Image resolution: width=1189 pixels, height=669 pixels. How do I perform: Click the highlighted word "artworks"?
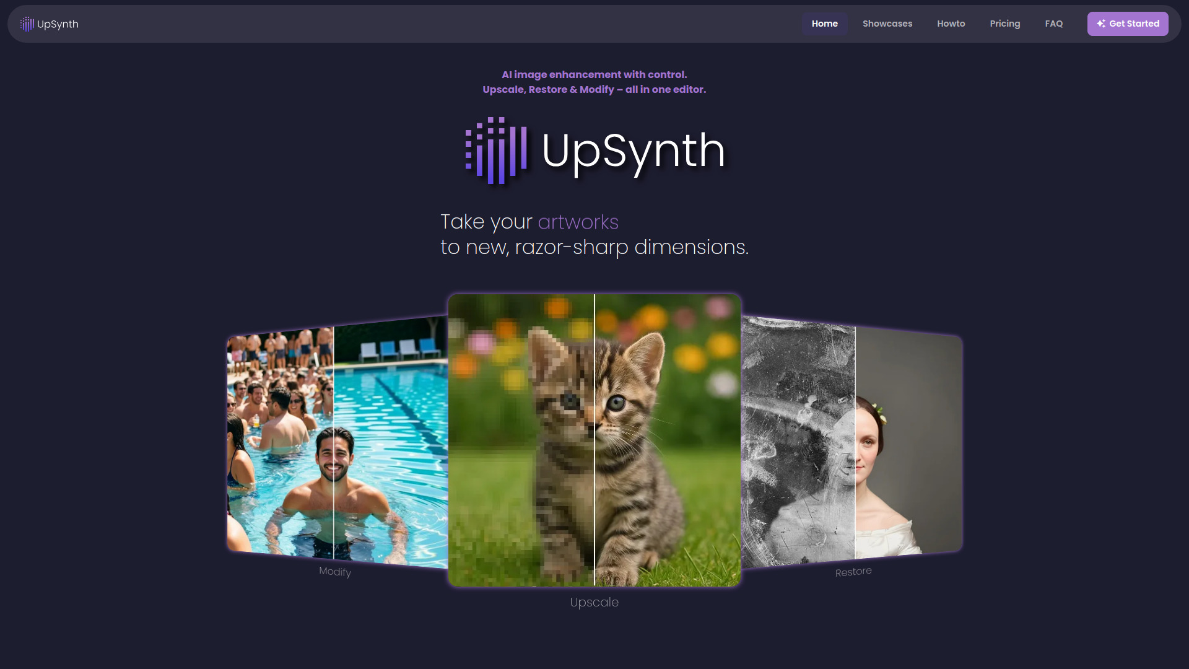click(578, 222)
